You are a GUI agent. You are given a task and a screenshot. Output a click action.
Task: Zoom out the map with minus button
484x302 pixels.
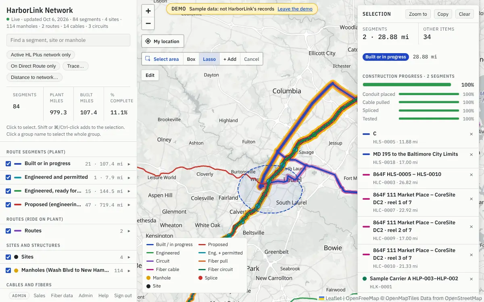coord(148,24)
